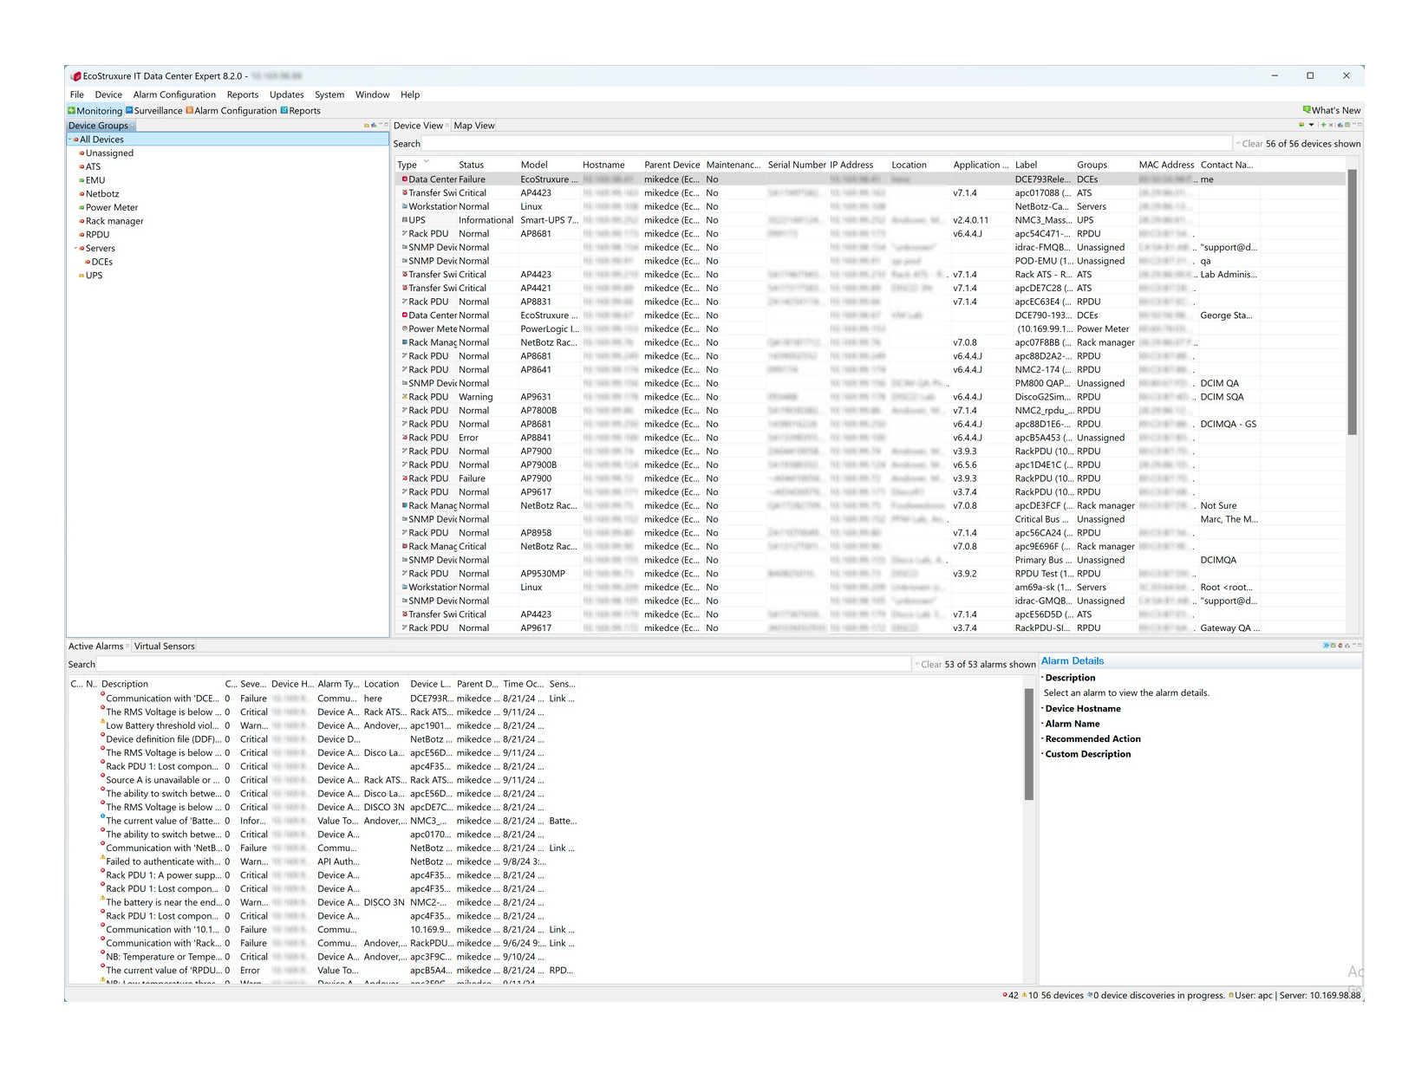Viewport: 1428px width, 1066px height.
Task: Minimize the Device Groups panel
Action: point(381,124)
